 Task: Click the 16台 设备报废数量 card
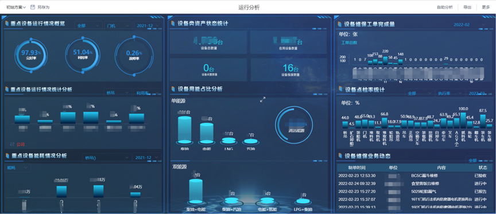click(x=288, y=70)
